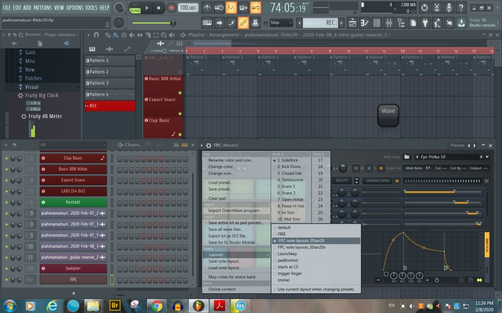The width and height of the screenshot is (502, 313).
Task: Choose Import DirectWave program from menu
Action: 235,210
